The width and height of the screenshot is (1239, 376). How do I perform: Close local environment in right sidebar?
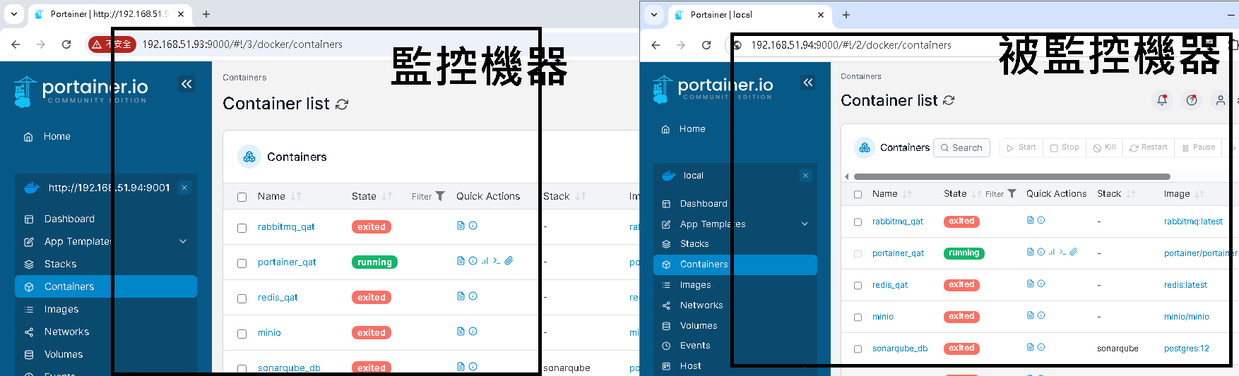805,176
